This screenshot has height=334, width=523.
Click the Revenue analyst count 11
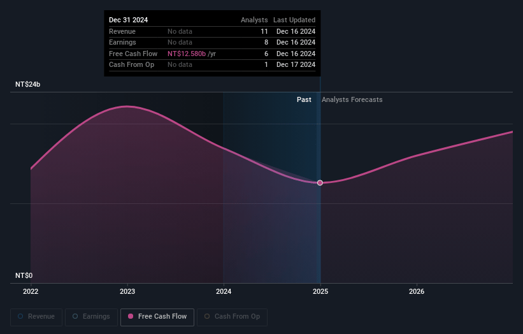[264, 31]
